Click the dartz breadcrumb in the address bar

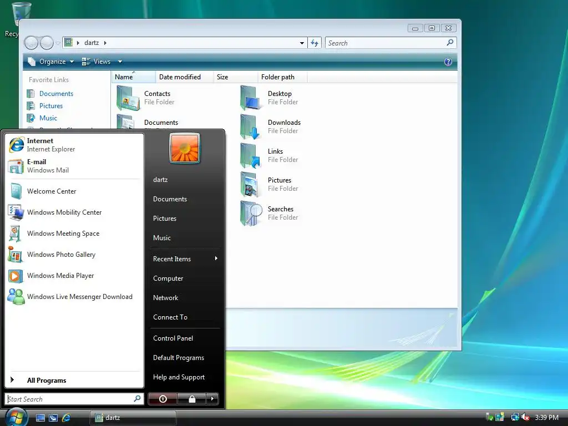(92, 43)
